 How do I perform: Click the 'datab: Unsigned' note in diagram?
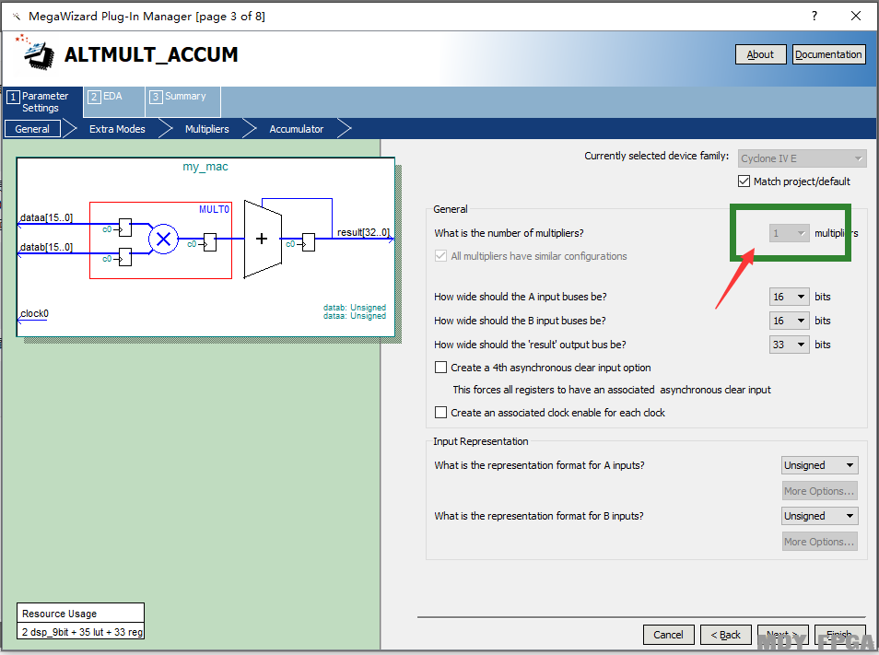pyautogui.click(x=355, y=308)
